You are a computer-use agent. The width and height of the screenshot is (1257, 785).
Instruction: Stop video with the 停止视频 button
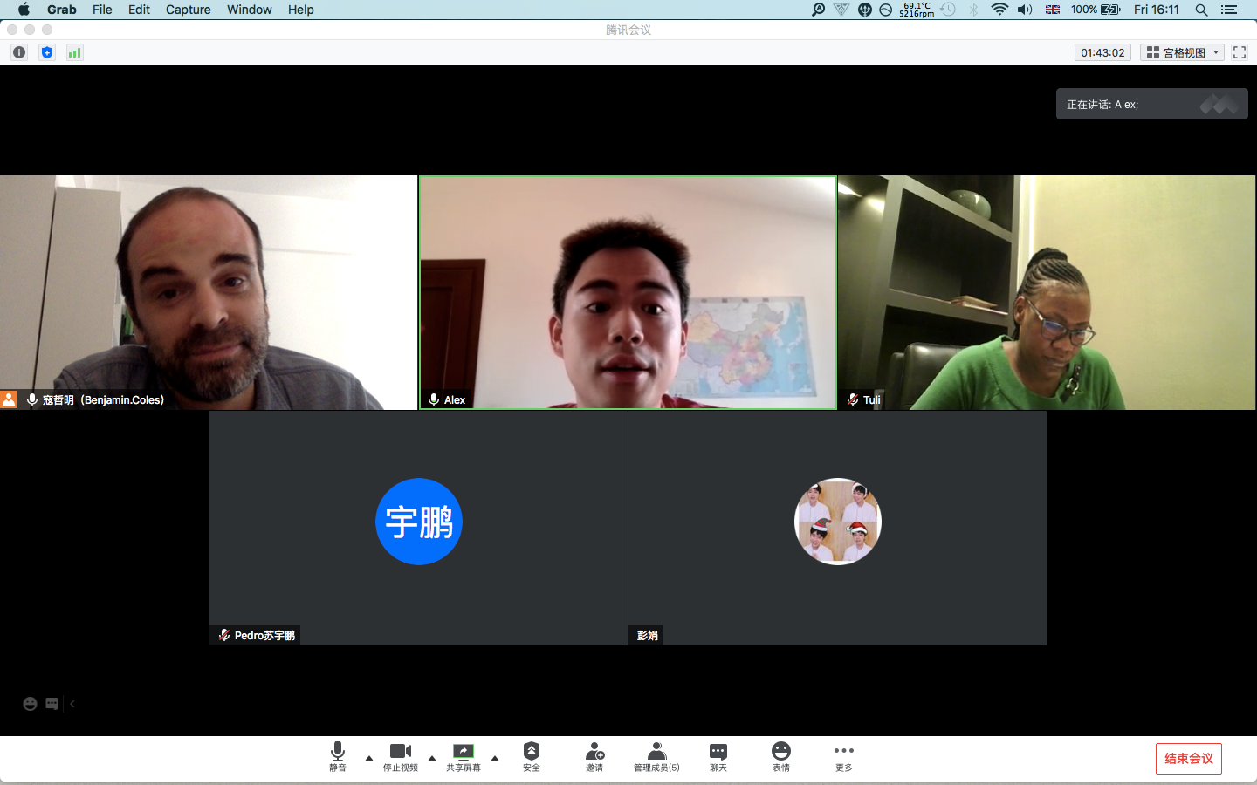(x=401, y=756)
